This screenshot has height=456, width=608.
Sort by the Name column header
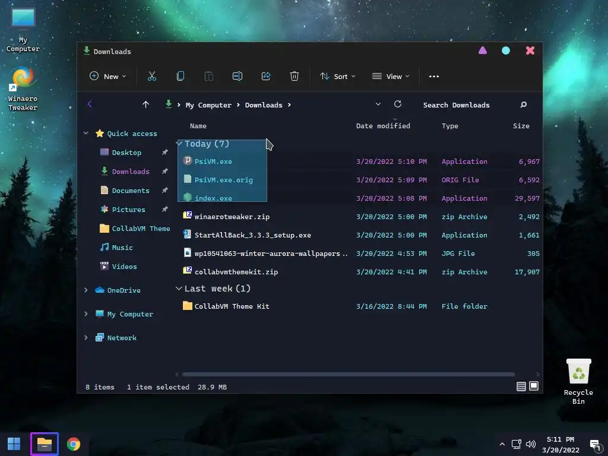(198, 126)
